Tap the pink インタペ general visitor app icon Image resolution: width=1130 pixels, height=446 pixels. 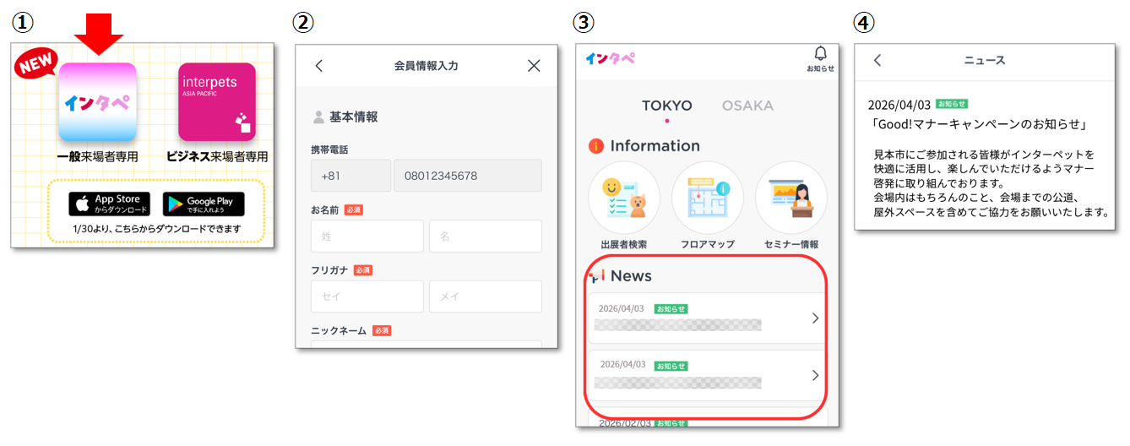97,102
